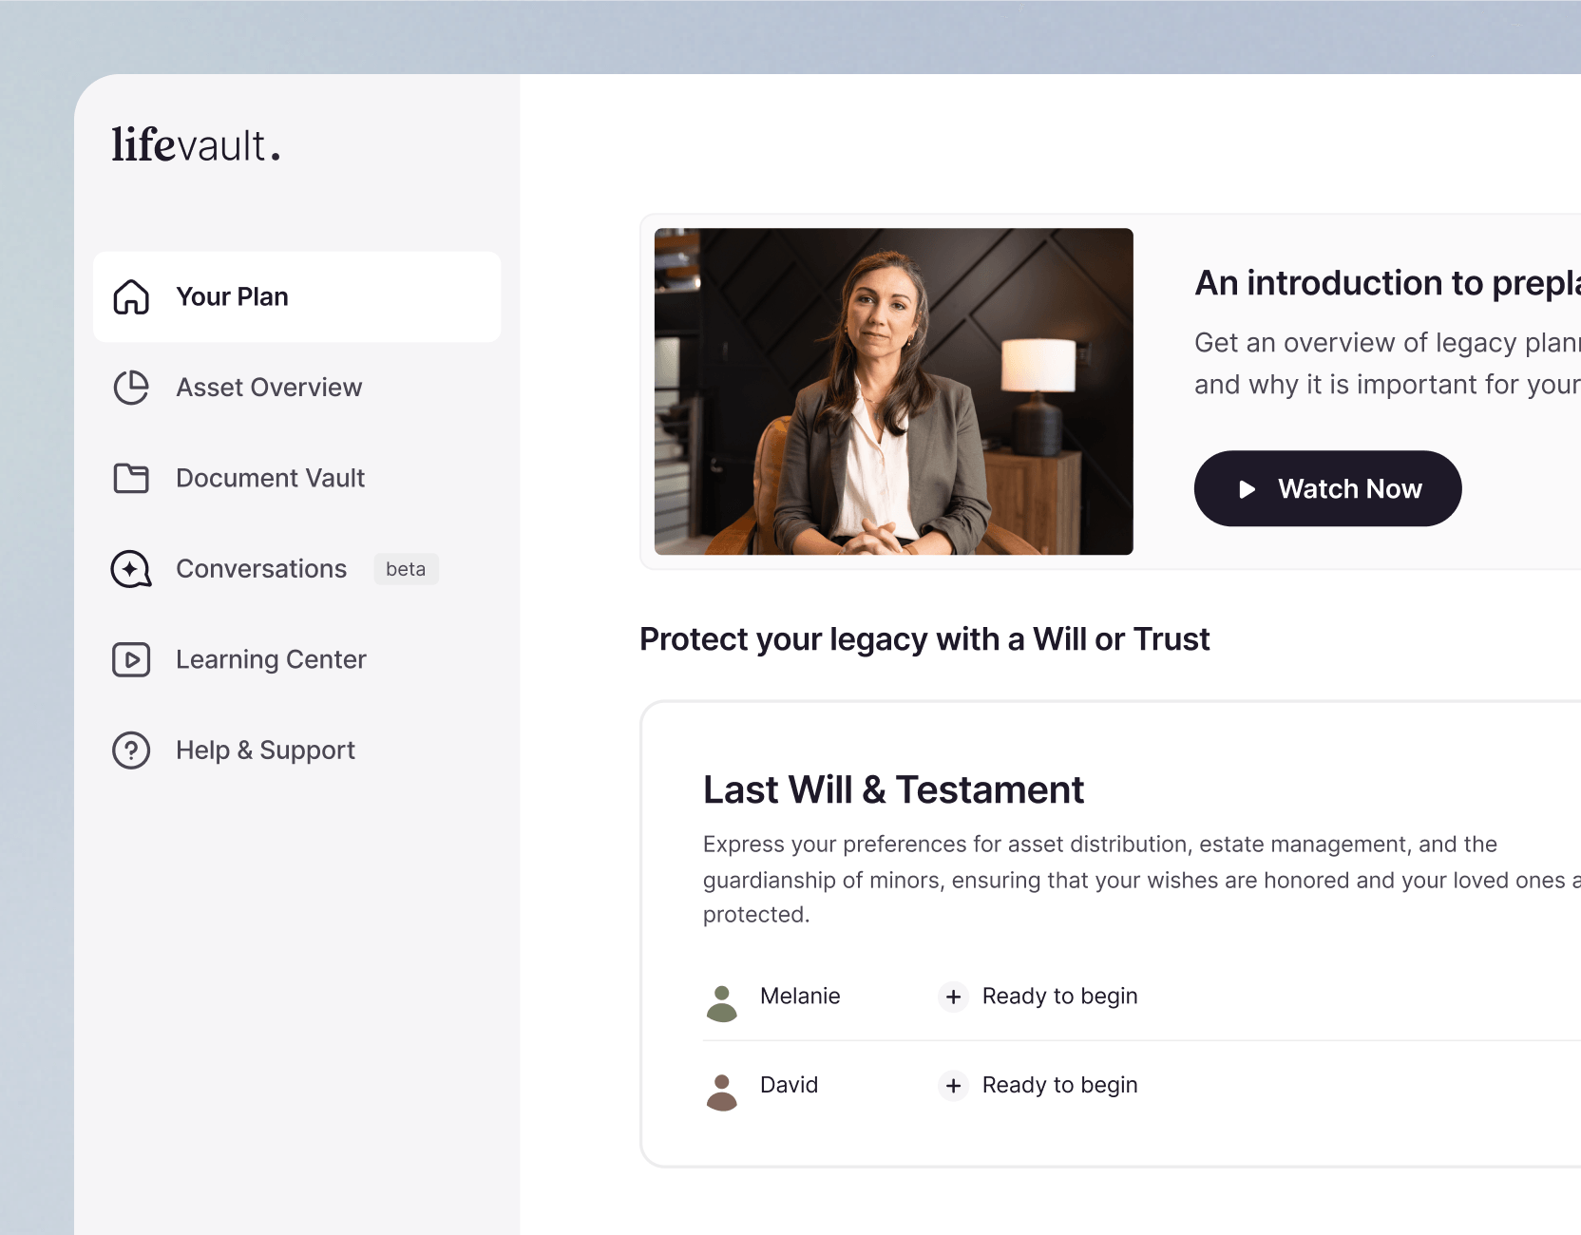Click David's avatar icon
This screenshot has width=1581, height=1235.
click(722, 1092)
